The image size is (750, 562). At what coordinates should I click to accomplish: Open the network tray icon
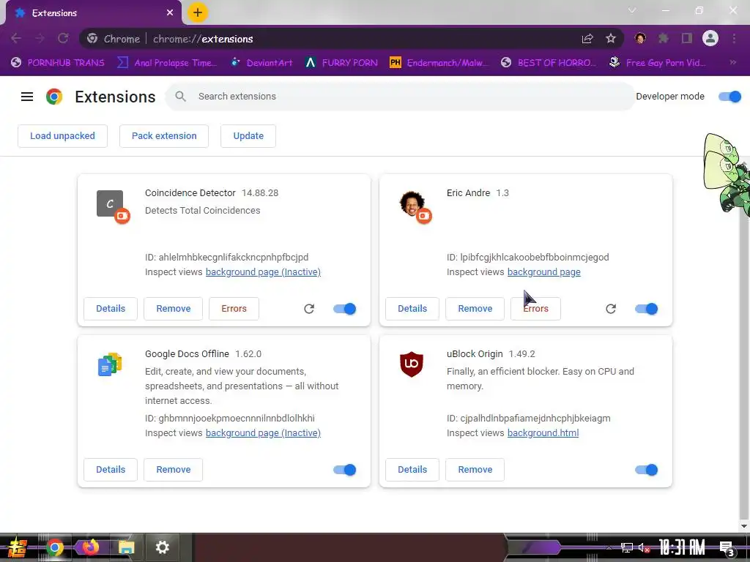click(627, 547)
